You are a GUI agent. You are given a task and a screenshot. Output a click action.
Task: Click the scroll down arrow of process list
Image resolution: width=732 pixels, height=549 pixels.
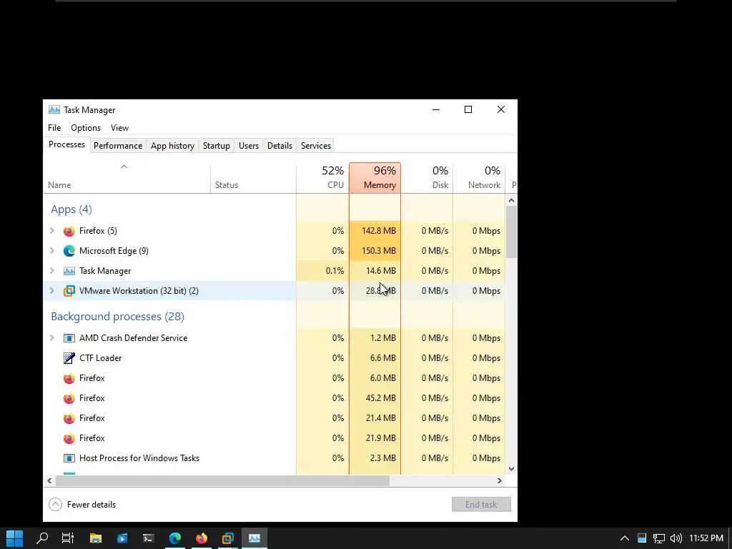pyautogui.click(x=511, y=469)
